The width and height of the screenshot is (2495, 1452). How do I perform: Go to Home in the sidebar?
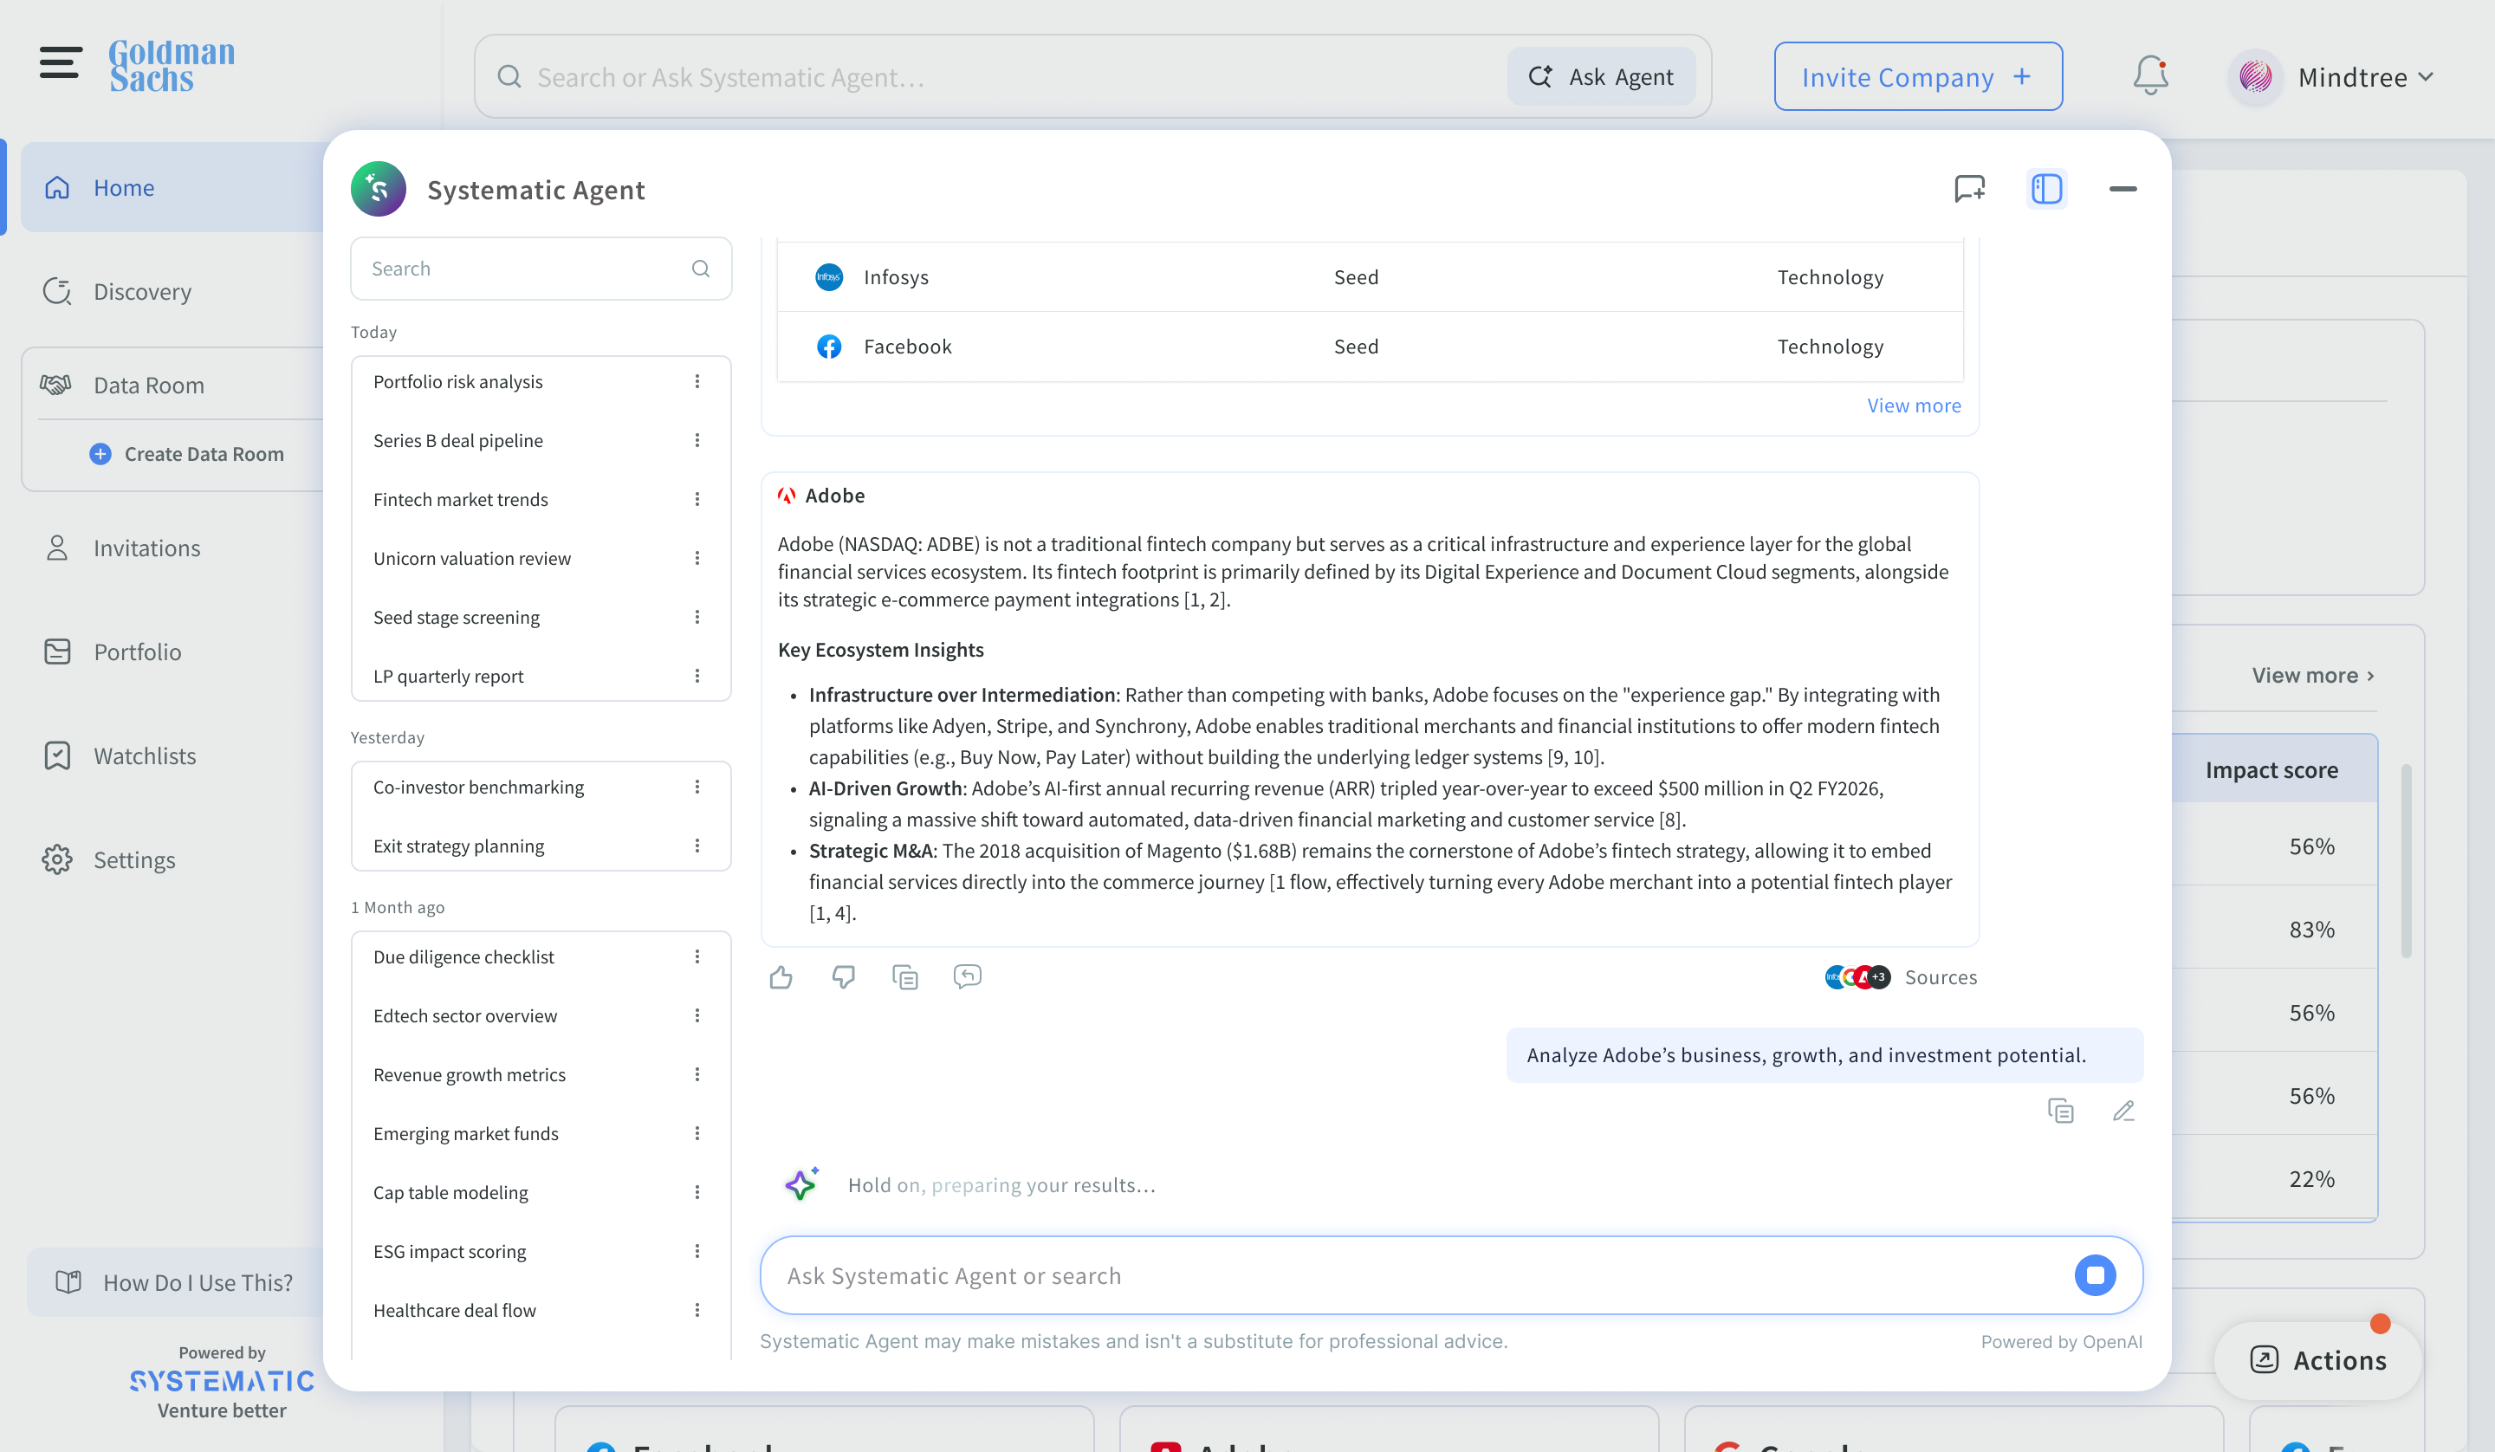pyautogui.click(x=173, y=187)
